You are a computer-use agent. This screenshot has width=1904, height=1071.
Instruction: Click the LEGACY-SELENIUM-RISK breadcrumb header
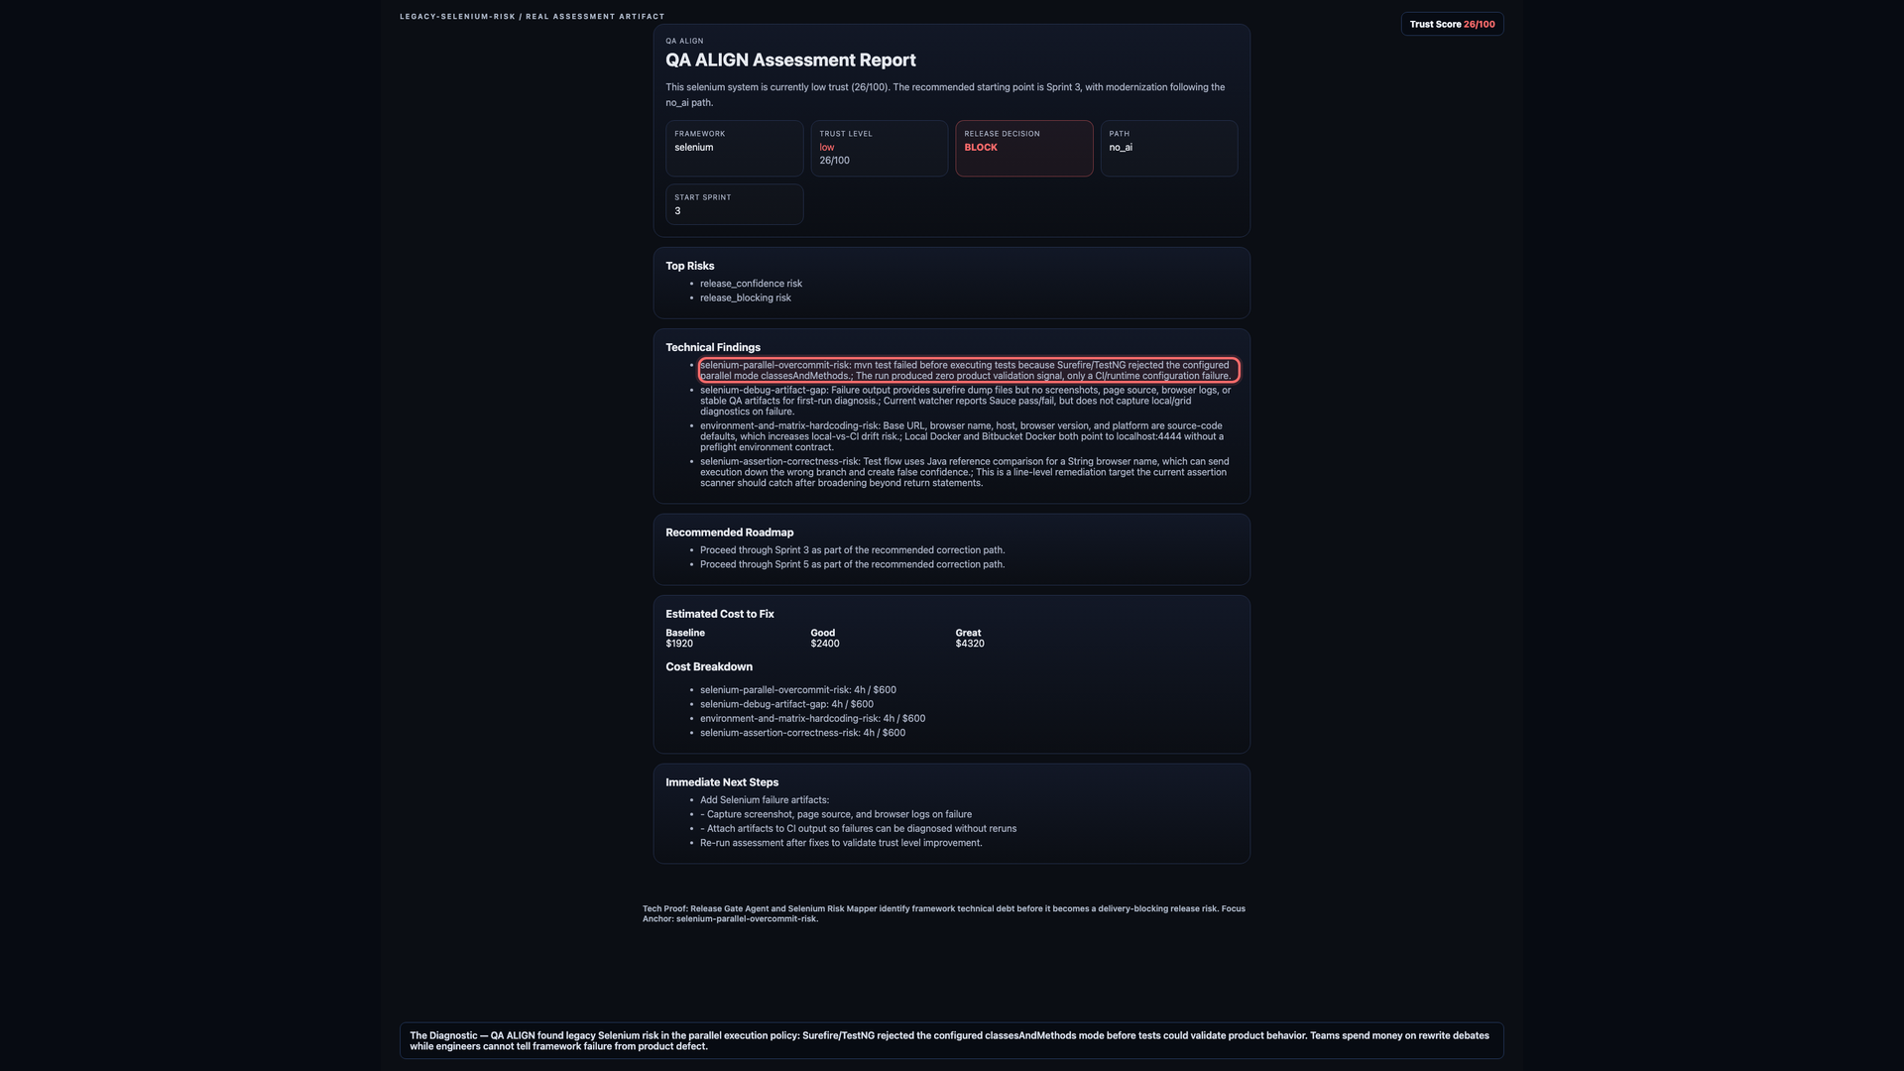[x=532, y=17]
